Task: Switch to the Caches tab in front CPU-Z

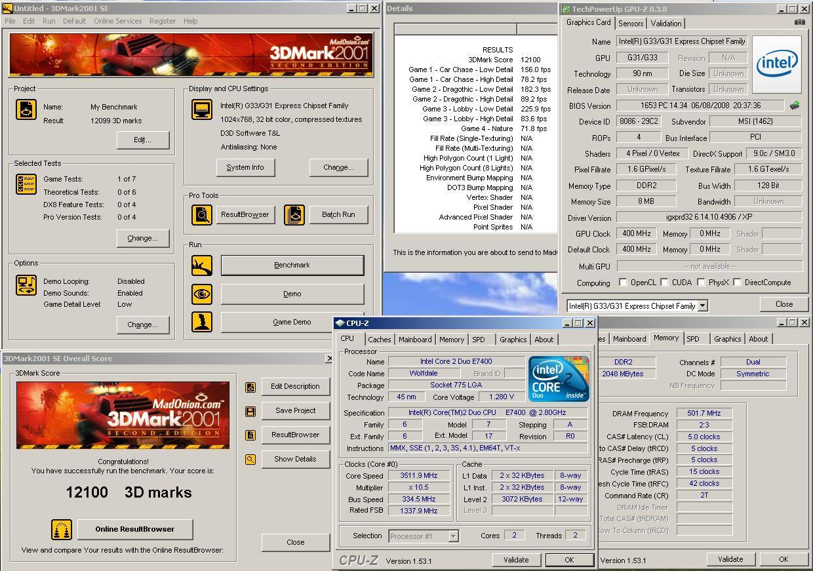Action: (380, 340)
